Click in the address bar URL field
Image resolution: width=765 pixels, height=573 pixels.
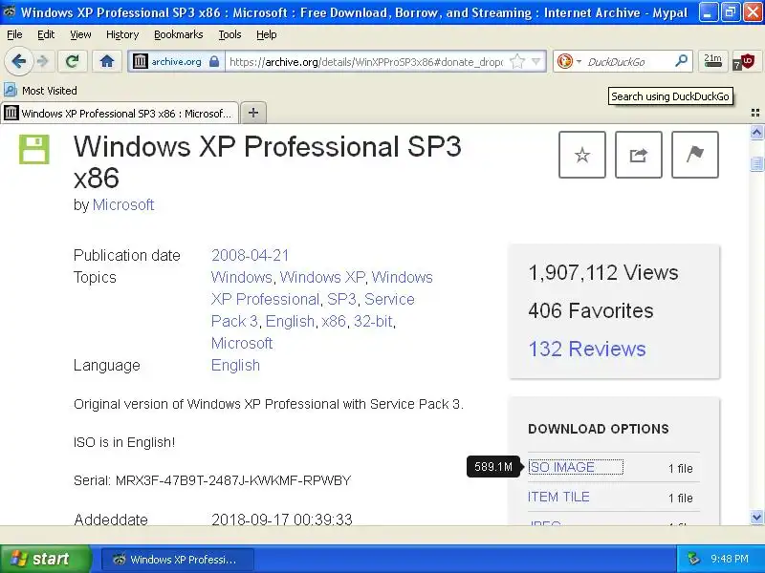tap(365, 62)
